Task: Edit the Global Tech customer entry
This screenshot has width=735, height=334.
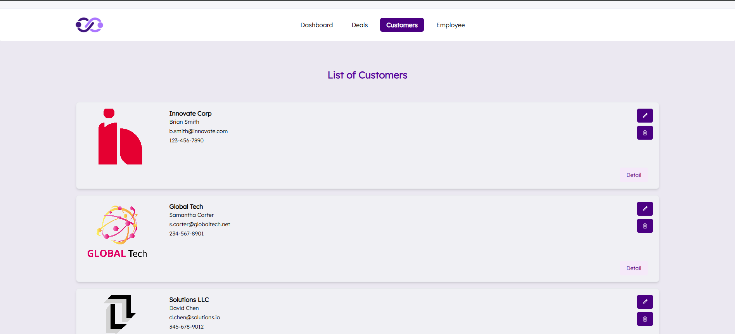Action: (x=645, y=209)
